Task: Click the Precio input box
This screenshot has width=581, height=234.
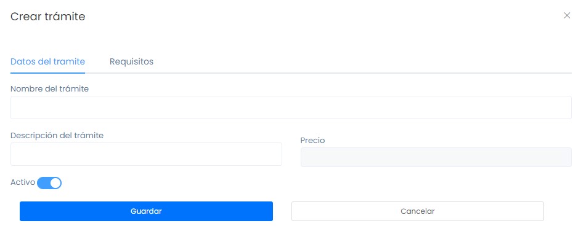Action: [x=436, y=157]
